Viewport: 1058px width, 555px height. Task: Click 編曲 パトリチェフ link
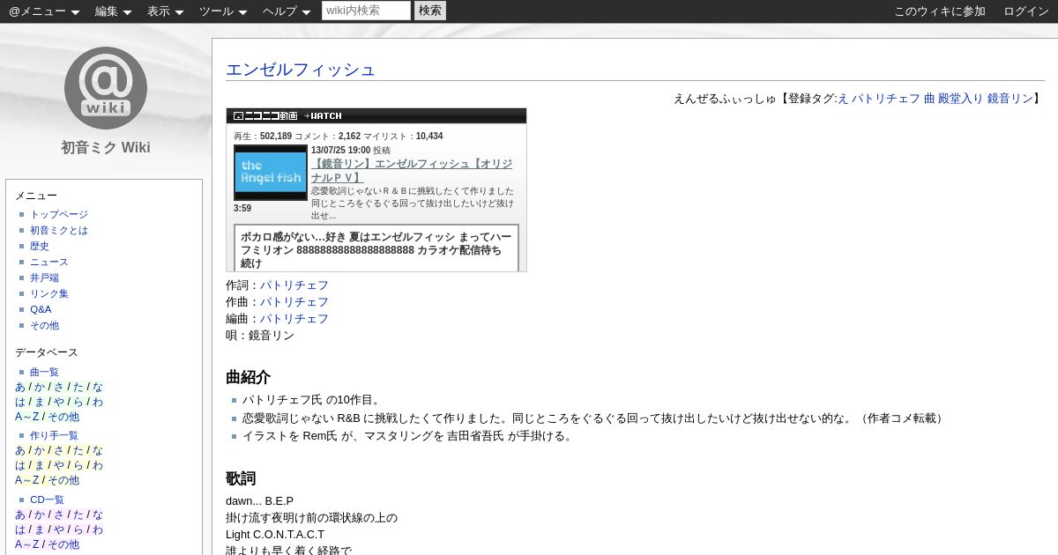[x=294, y=319]
